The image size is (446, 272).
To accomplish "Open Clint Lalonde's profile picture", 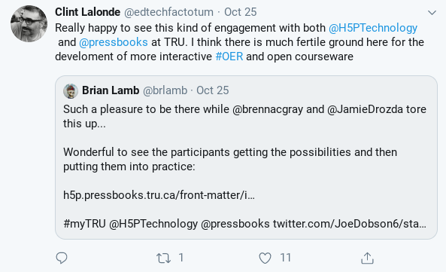I will pyautogui.click(x=29, y=23).
